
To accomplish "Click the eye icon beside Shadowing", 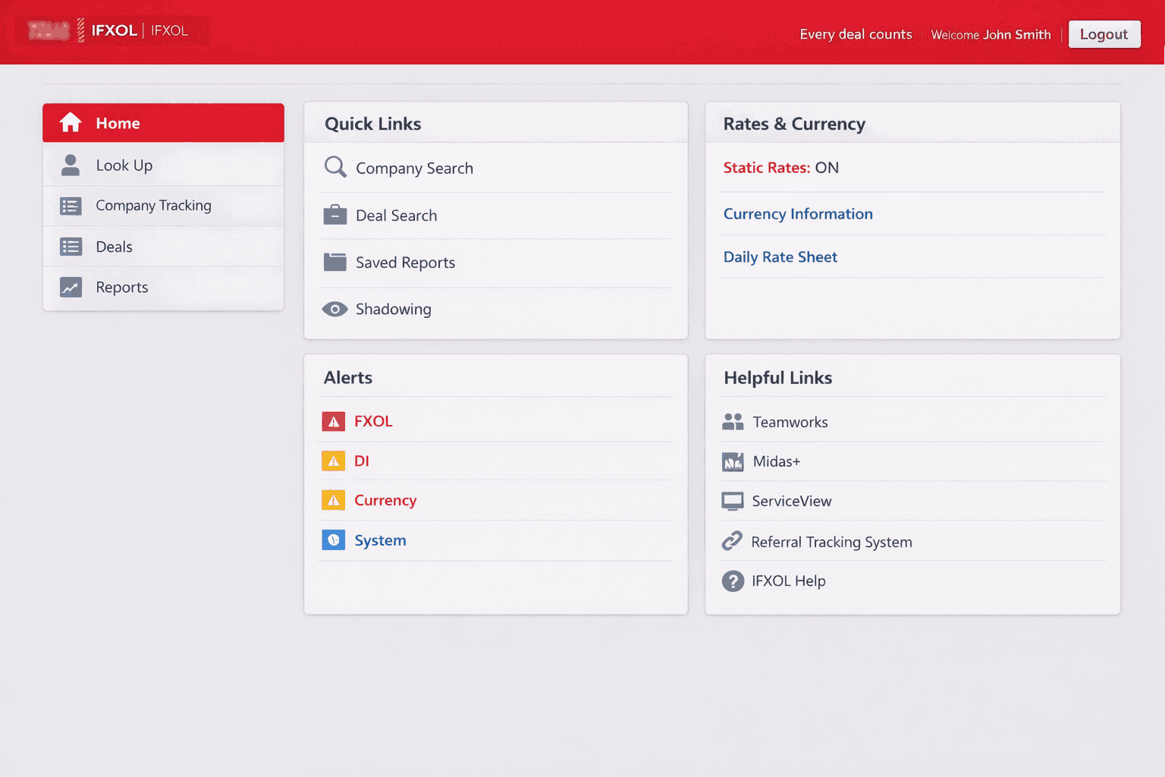I will click(334, 310).
